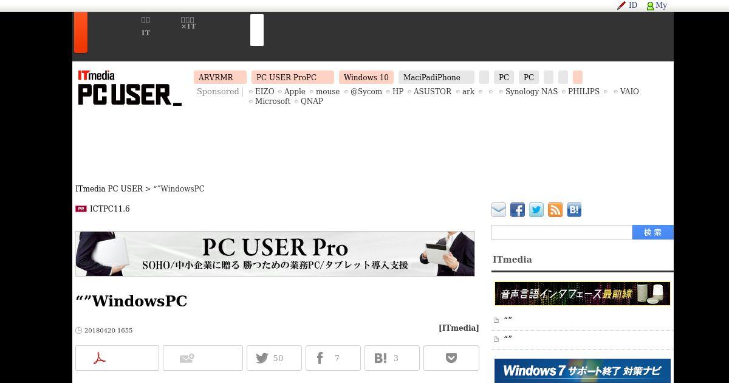
Task: Open the @Sycom sponsored link
Action: tap(366, 91)
